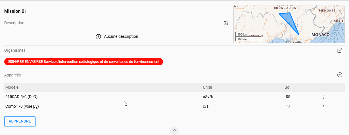Viewport: 349px width, 135px height.
Task: Select the IRSN/PSE-ENV/SIRSE organisation tag
Action: (83, 61)
